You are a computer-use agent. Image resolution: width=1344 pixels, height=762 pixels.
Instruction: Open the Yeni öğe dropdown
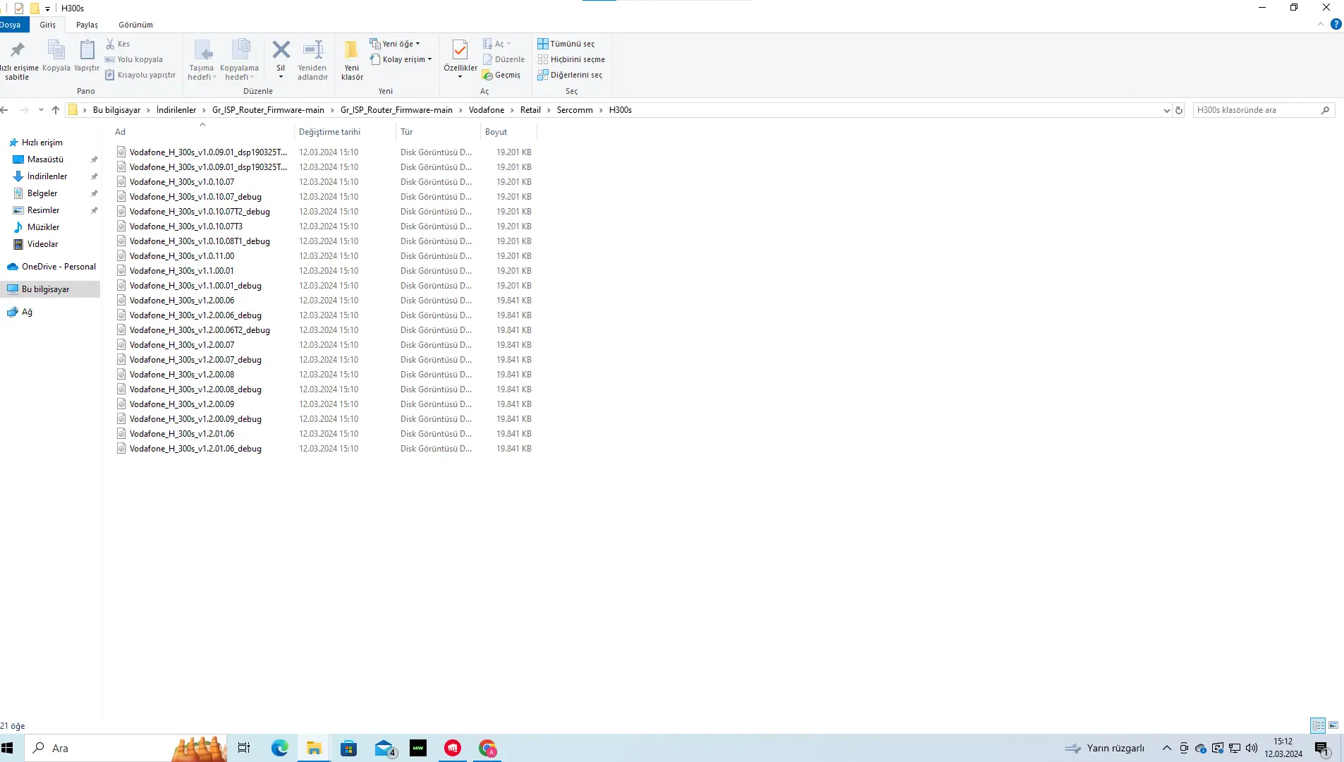pyautogui.click(x=395, y=44)
